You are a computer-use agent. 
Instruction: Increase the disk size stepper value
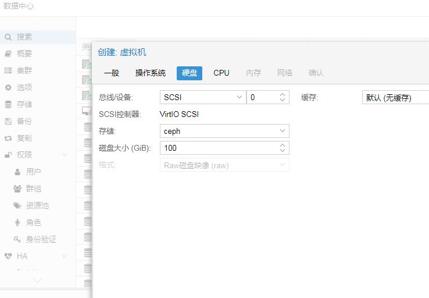click(x=283, y=145)
